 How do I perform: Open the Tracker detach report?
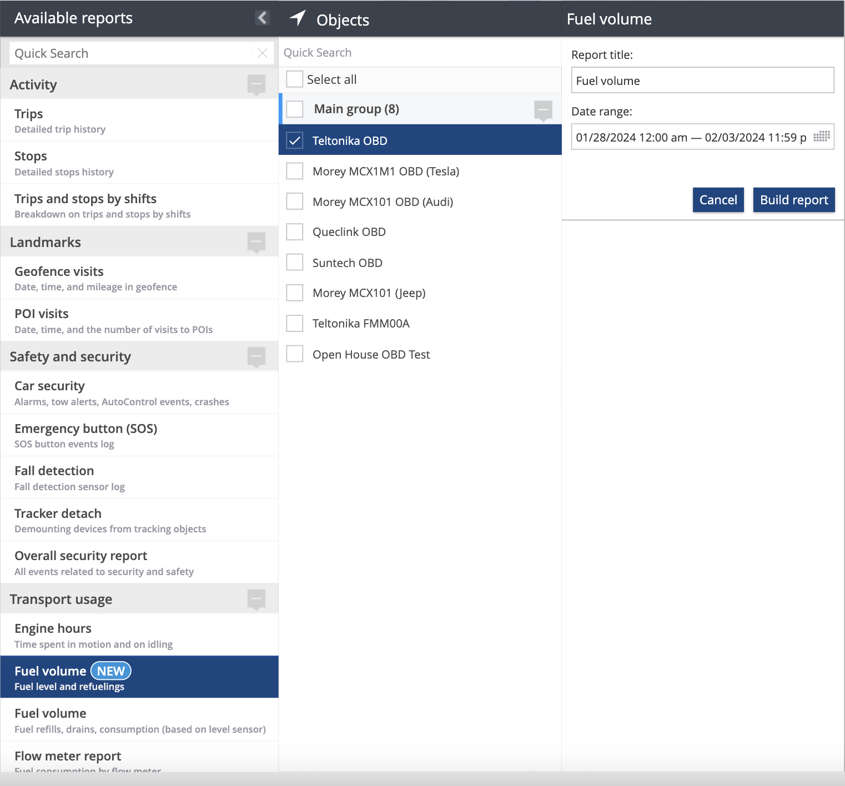(139, 520)
